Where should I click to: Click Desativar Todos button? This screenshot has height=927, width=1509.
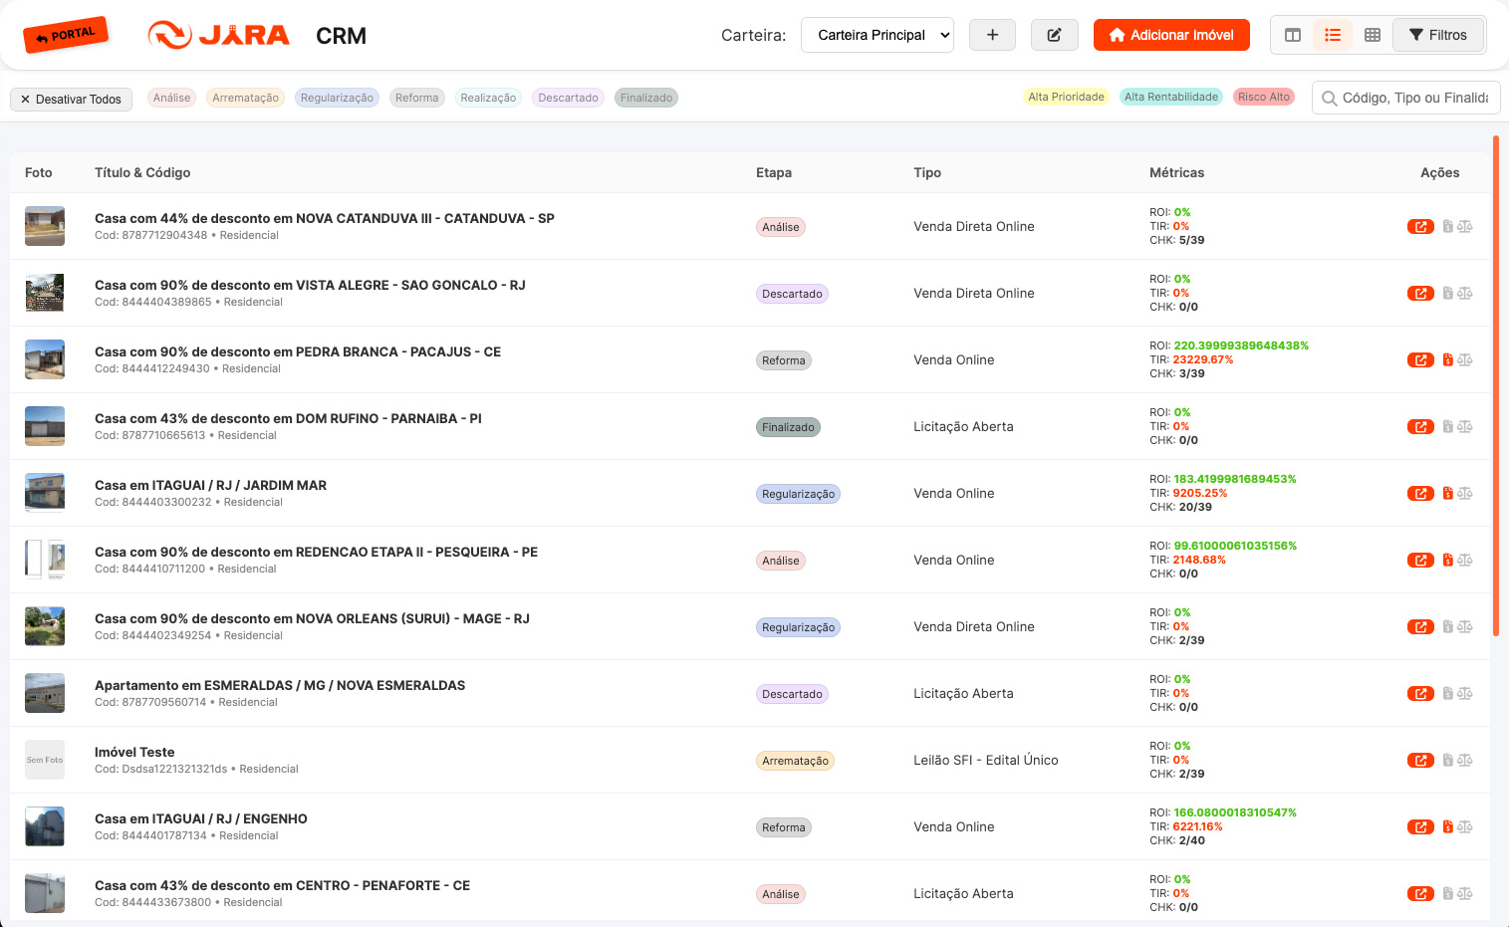click(71, 100)
